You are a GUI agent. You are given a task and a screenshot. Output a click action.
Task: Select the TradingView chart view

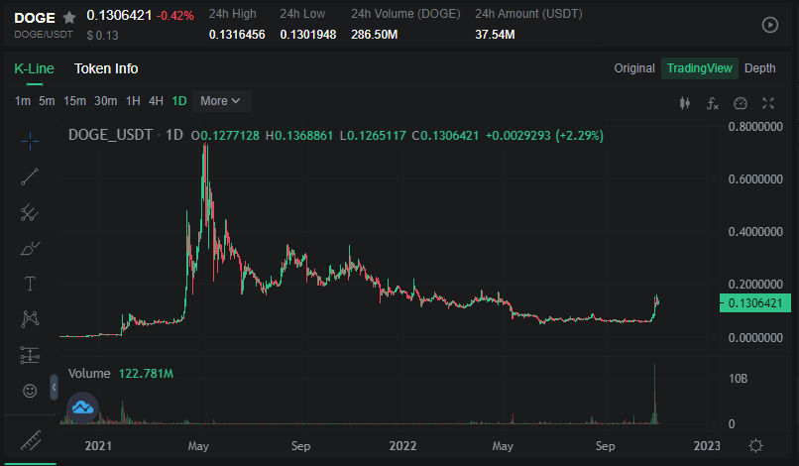(x=699, y=68)
